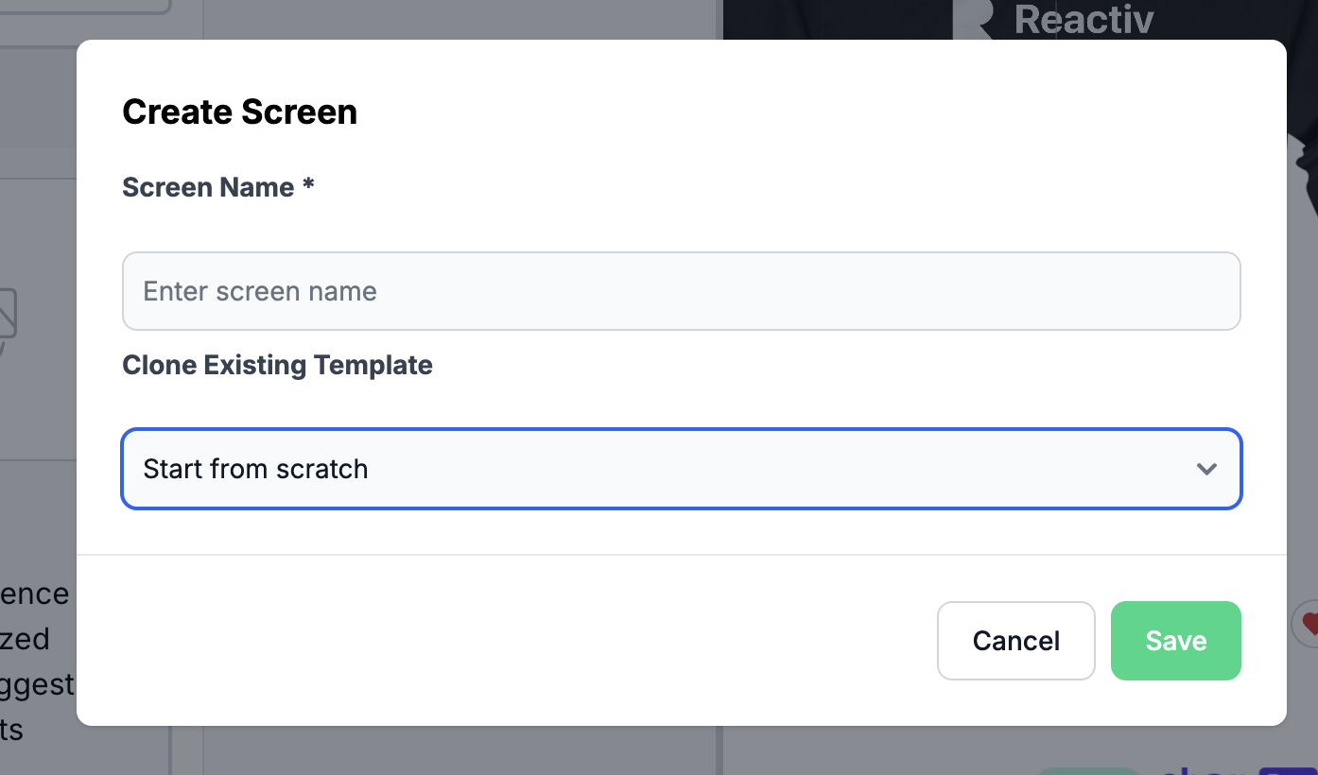Click the "Clone Existing Template" label
The image size is (1318, 775).
point(277,365)
